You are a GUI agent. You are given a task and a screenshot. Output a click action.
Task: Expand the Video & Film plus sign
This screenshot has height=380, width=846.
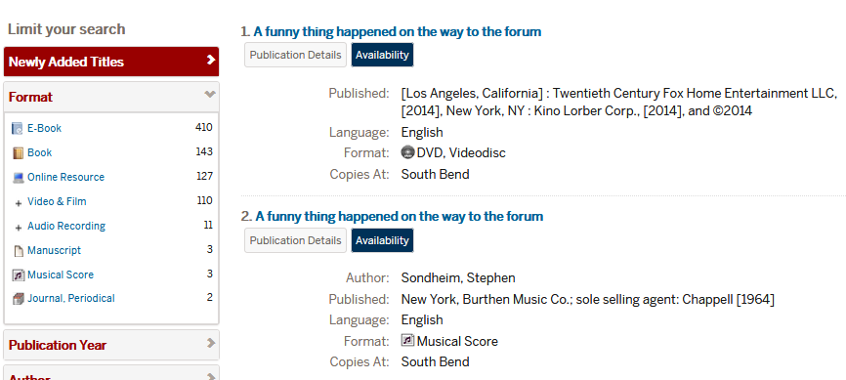tap(19, 203)
